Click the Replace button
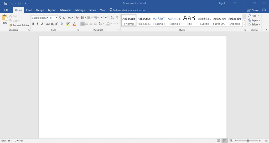 [254, 20]
